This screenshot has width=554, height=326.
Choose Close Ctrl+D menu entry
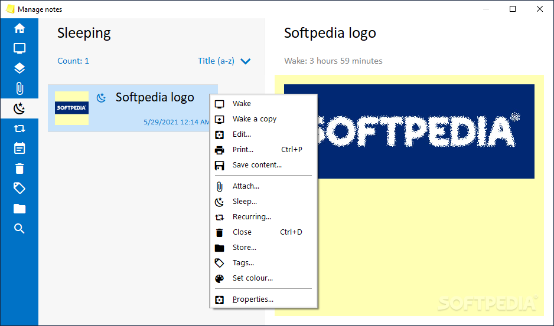(x=263, y=232)
